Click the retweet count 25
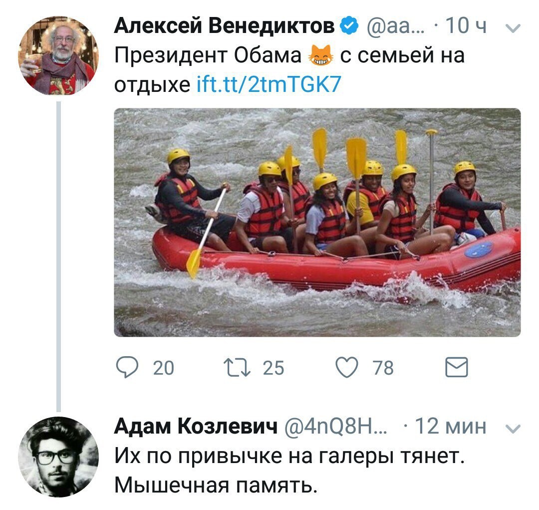The height and width of the screenshot is (510, 539). pyautogui.click(x=273, y=368)
